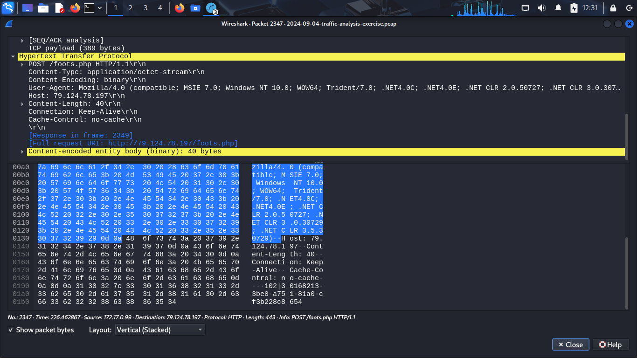This screenshot has width=637, height=358.
Task: Expand the SEQ/ACK analysis node
Action: pos(22,41)
